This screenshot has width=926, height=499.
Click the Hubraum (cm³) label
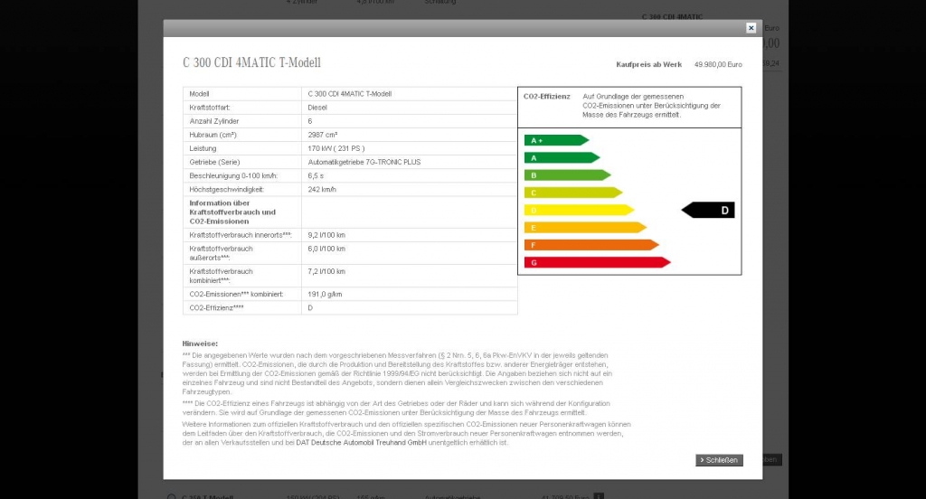pyautogui.click(x=213, y=135)
